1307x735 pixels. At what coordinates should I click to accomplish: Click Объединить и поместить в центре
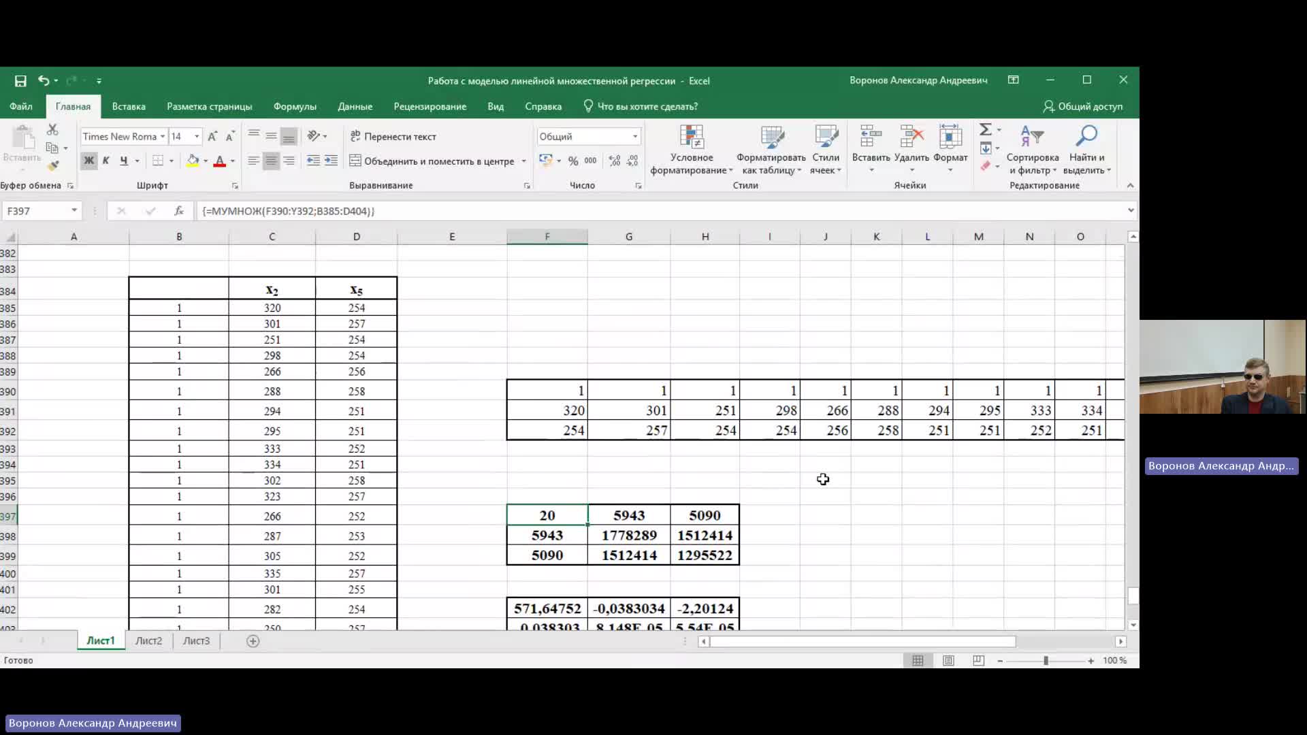coord(432,161)
